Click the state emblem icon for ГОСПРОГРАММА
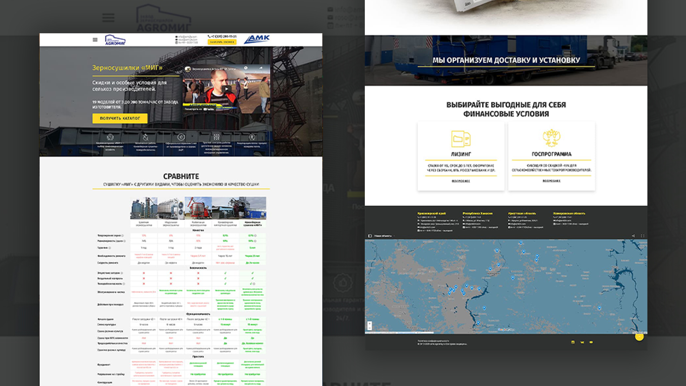 [x=552, y=138]
